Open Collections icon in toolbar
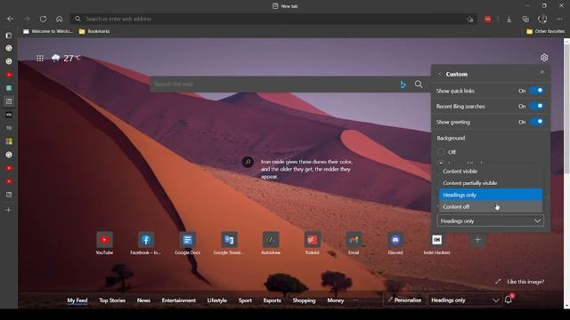570x320 pixels. [525, 20]
